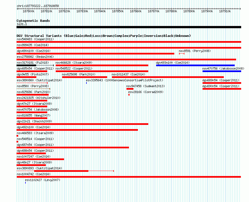
Task: Click the left arrow end of ruler
Action: 17,9
